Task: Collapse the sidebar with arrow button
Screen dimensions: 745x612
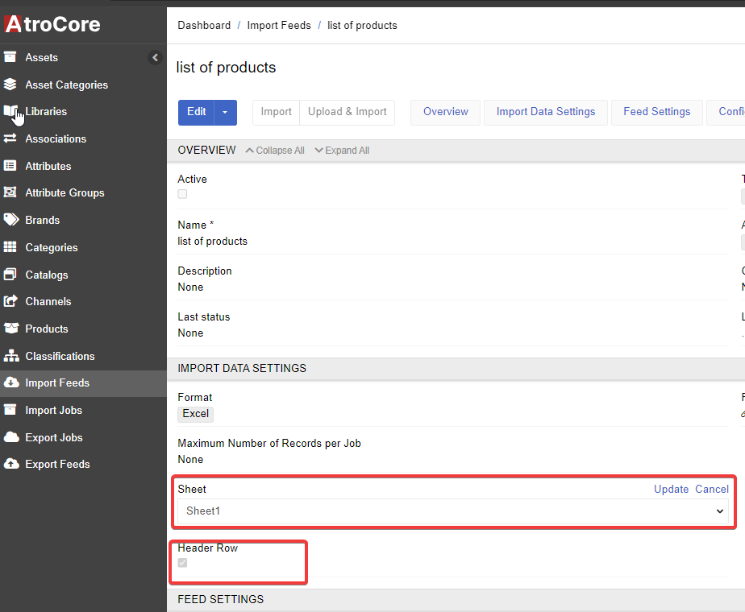Action: pos(156,57)
